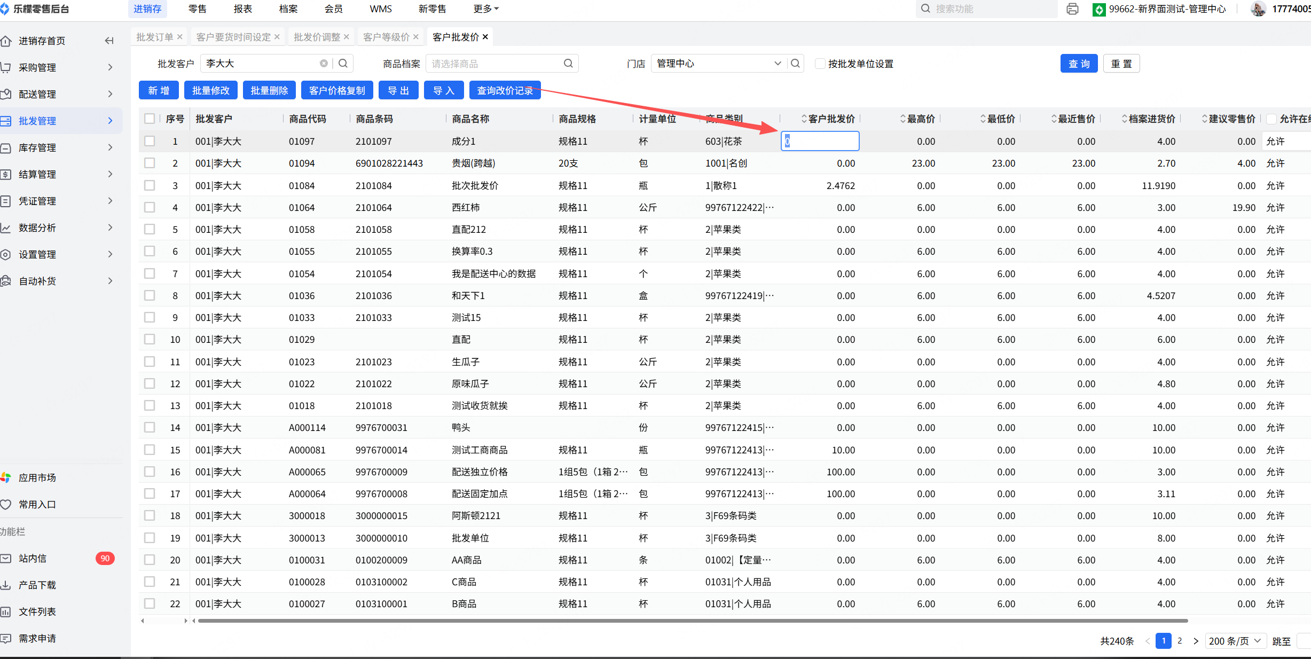Open 站内信 messages in sidebar
The width and height of the screenshot is (1311, 659).
pos(33,558)
